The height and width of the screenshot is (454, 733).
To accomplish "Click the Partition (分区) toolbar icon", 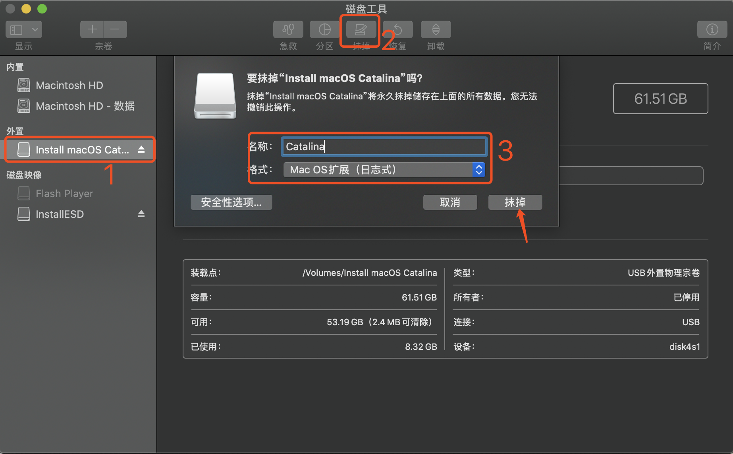I will point(324,29).
